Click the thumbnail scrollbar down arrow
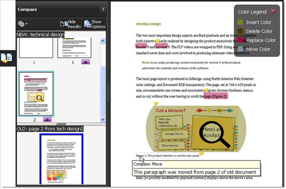Image resolution: width=286 pixels, height=189 pixels. [103, 119]
